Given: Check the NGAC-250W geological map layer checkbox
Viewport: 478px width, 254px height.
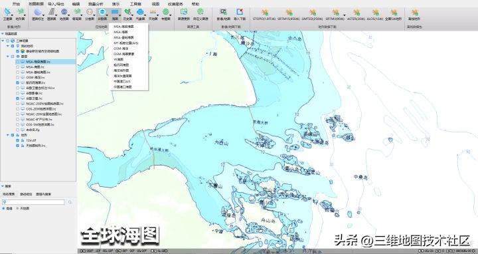Looking at the screenshot, I should (18, 104).
